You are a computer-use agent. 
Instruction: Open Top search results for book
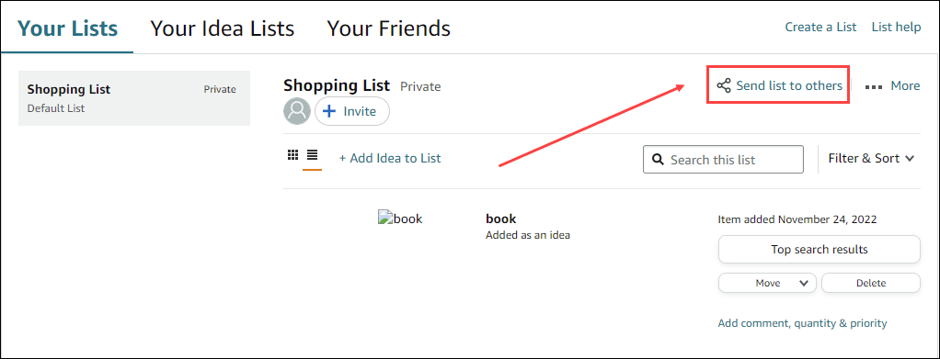[x=819, y=250]
